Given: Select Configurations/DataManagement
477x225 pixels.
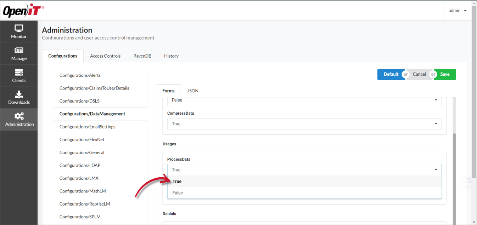Looking at the screenshot, I should pyautogui.click(x=100, y=114).
